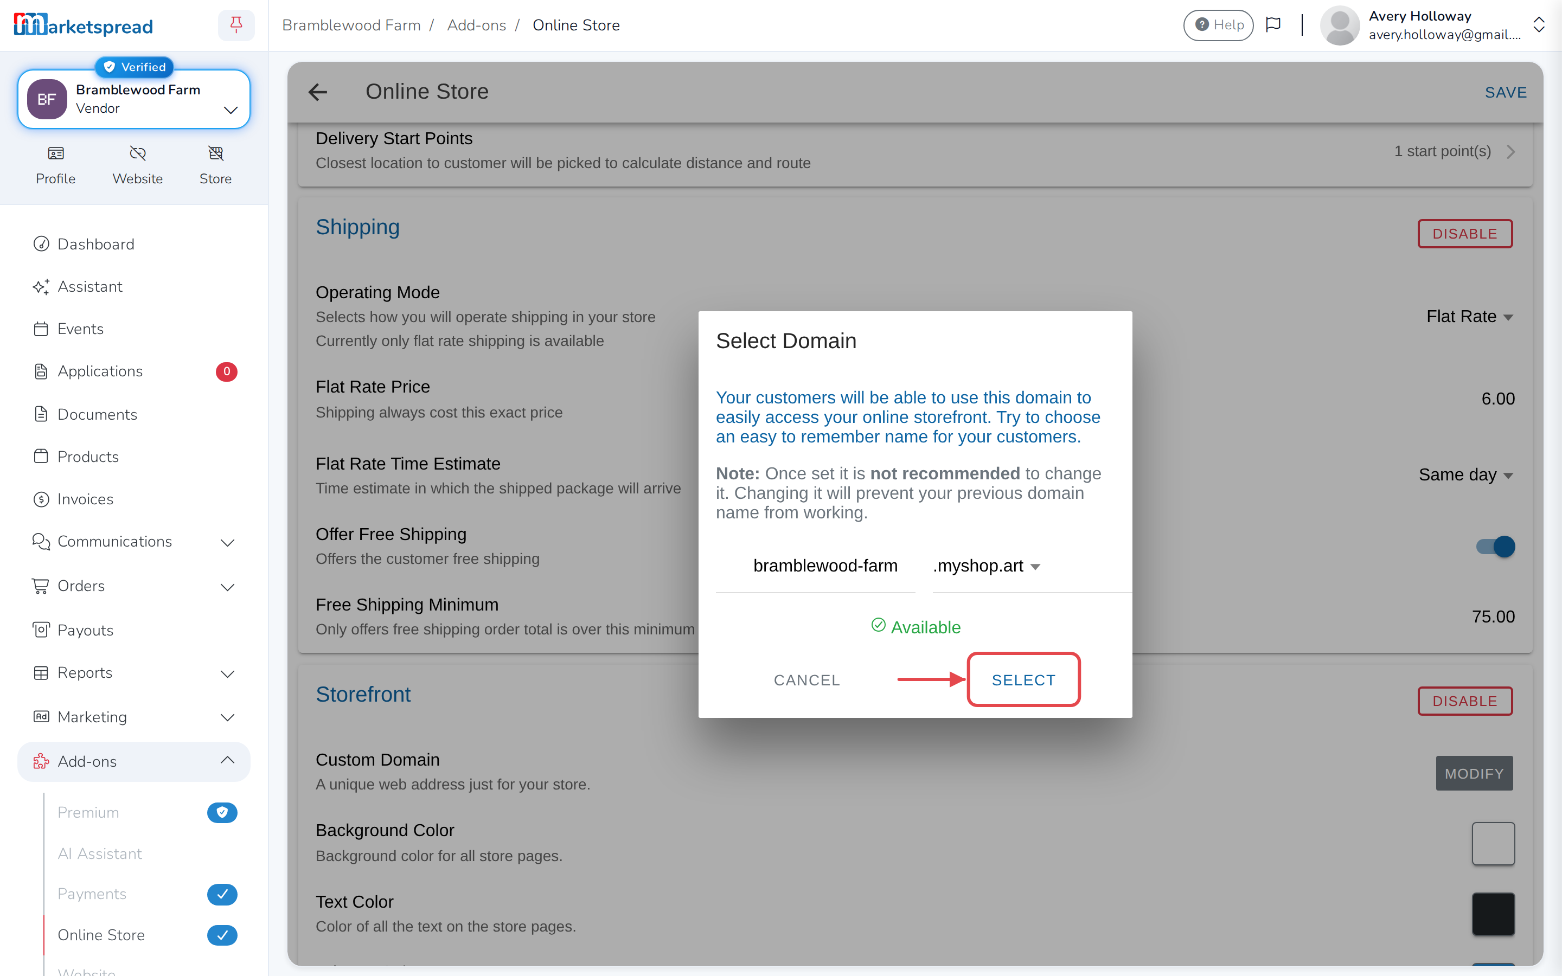Open the Flat Rate operating mode dropdown
Screen dimensions: 1562x976
(1470, 316)
